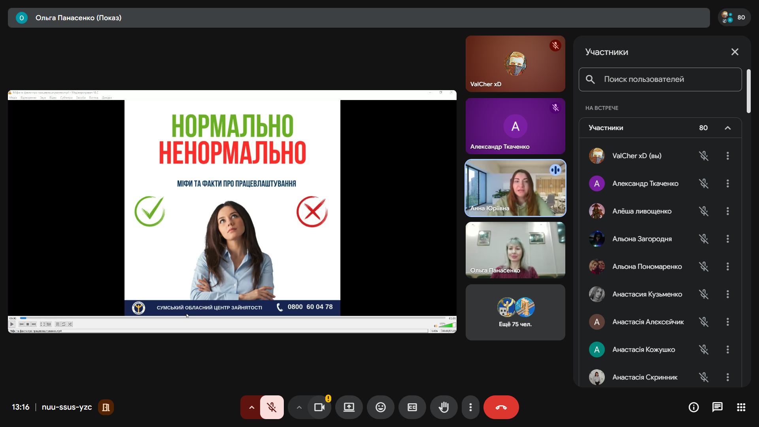Open the activities grid
This screenshot has height=427, width=759.
pos(741,407)
